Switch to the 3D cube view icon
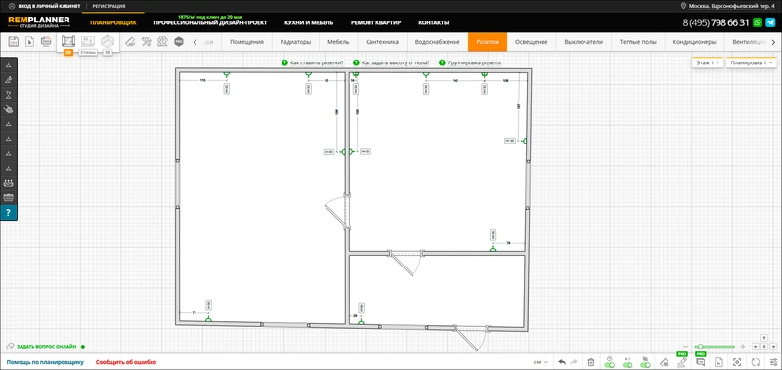 (108, 41)
